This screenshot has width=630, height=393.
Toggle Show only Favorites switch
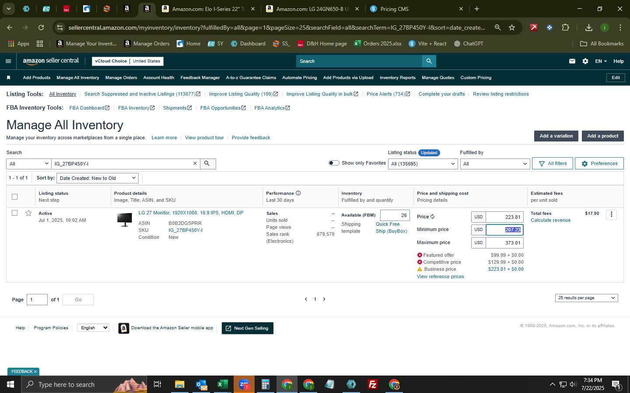(x=334, y=163)
